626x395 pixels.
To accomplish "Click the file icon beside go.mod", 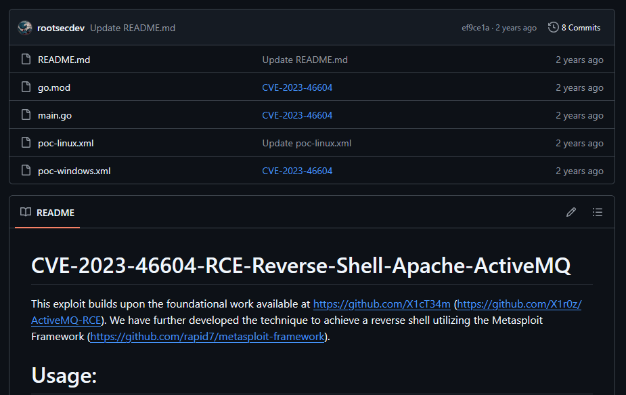I will 26,87.
